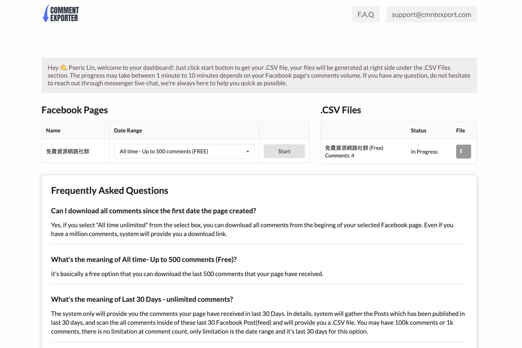Click the welcome message banner text
This screenshot has width=522, height=348.
tap(259, 75)
